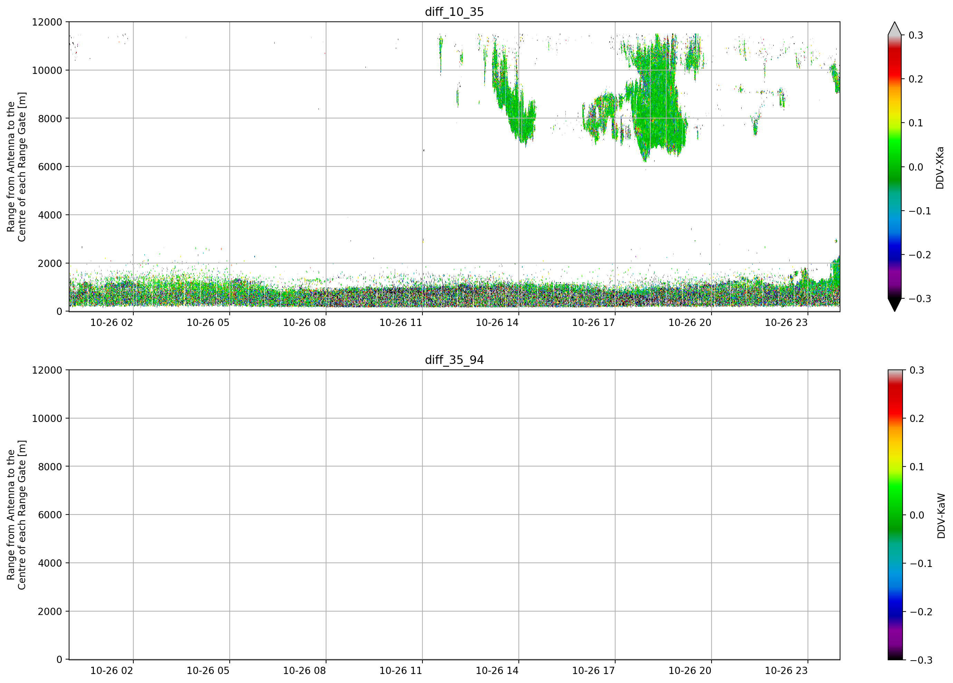This screenshot has height=683, width=953.
Task: Click the 0.2 tick on DDV-KaW colorbar
Action: pos(917,419)
